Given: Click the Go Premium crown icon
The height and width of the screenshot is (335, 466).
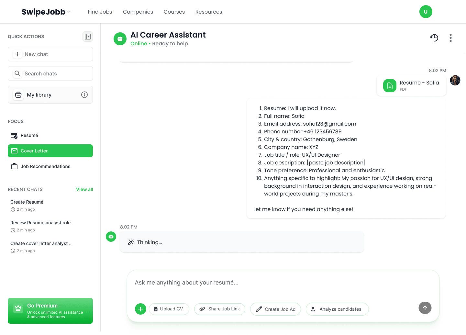Looking at the screenshot, I should pyautogui.click(x=18, y=308).
